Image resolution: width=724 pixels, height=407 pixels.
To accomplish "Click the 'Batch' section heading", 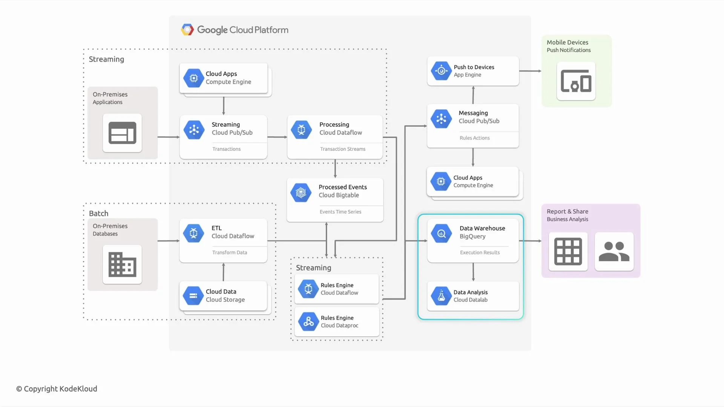I will [x=98, y=213].
